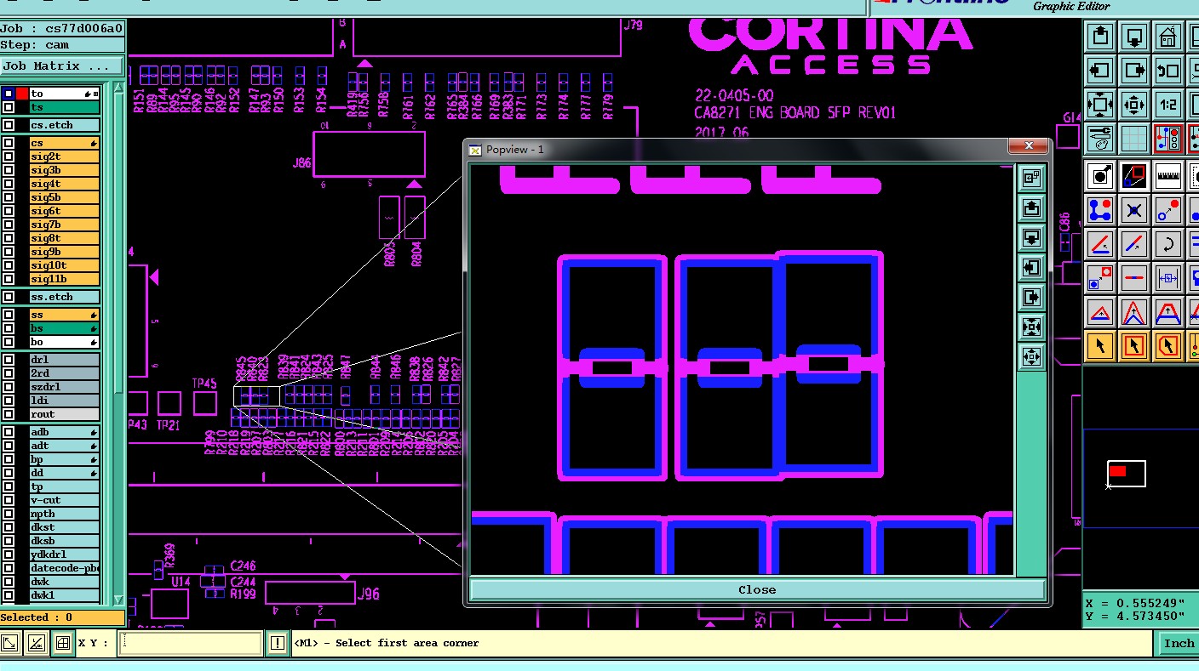The height and width of the screenshot is (671, 1199).
Task: Toggle display checkbox for layer ss.etch
Action: [x=9, y=297]
